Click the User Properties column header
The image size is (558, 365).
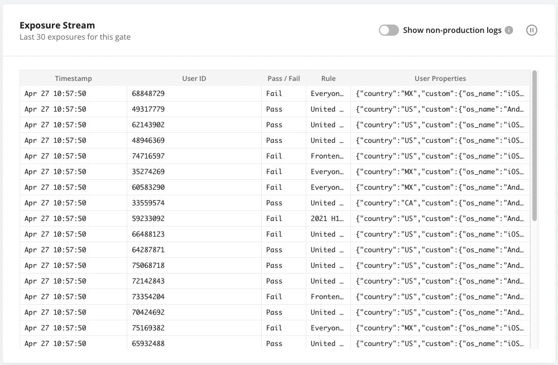[440, 78]
